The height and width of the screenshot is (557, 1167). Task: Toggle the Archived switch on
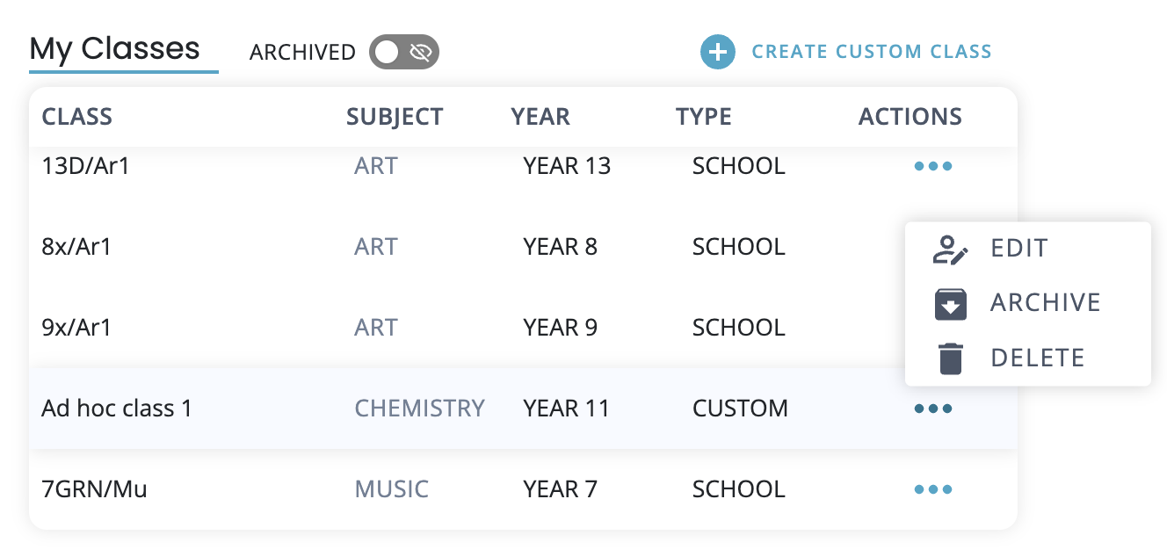(x=403, y=53)
